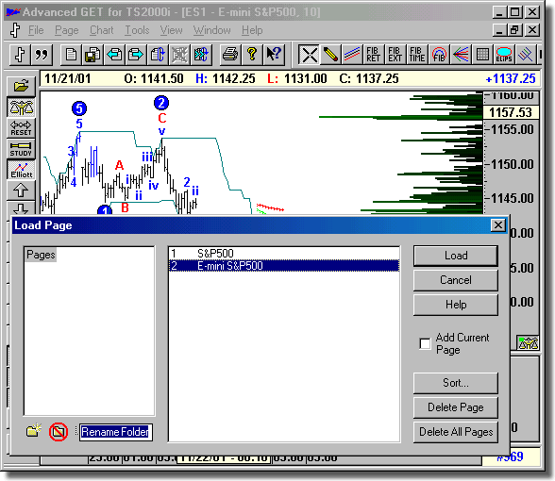
Task: Toggle the Add Current Page checkbox
Action: tap(425, 343)
